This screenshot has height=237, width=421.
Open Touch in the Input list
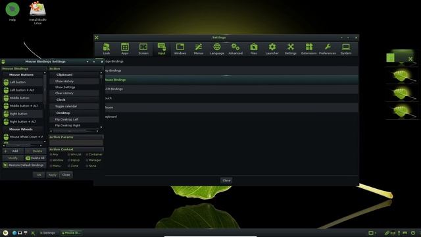pyautogui.click(x=232, y=98)
